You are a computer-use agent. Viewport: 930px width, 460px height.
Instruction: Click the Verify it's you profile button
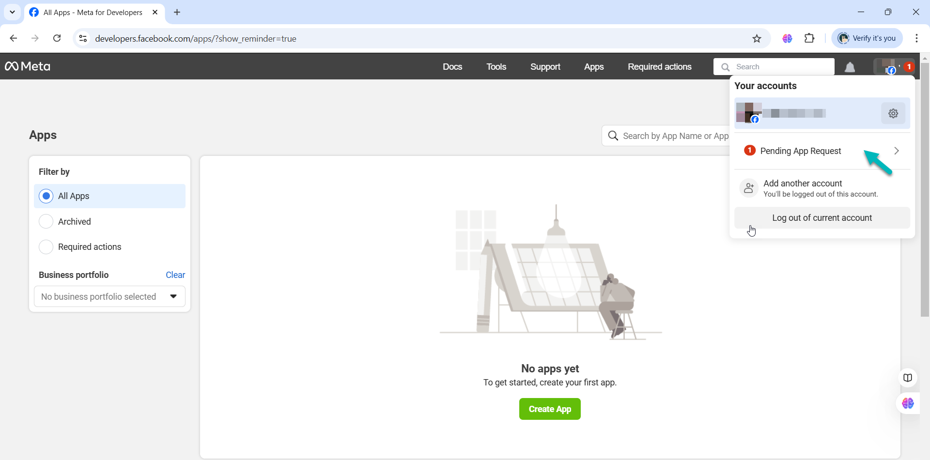[x=867, y=38]
